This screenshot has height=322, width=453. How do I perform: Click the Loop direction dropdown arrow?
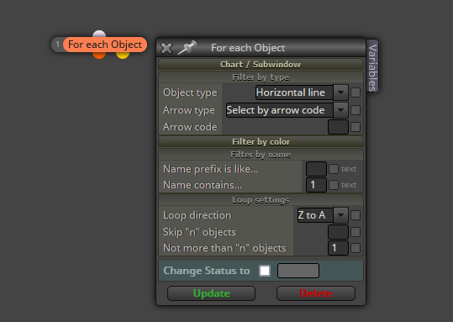pyautogui.click(x=340, y=215)
